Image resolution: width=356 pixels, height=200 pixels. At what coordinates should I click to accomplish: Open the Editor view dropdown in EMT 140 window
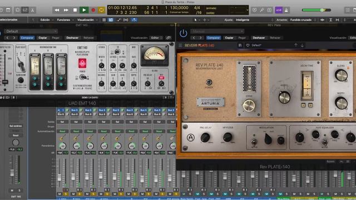coord(156,38)
